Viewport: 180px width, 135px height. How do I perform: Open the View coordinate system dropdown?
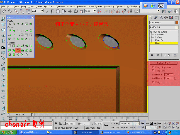95,11
